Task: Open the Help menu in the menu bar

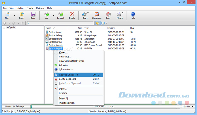Action: click(49, 8)
